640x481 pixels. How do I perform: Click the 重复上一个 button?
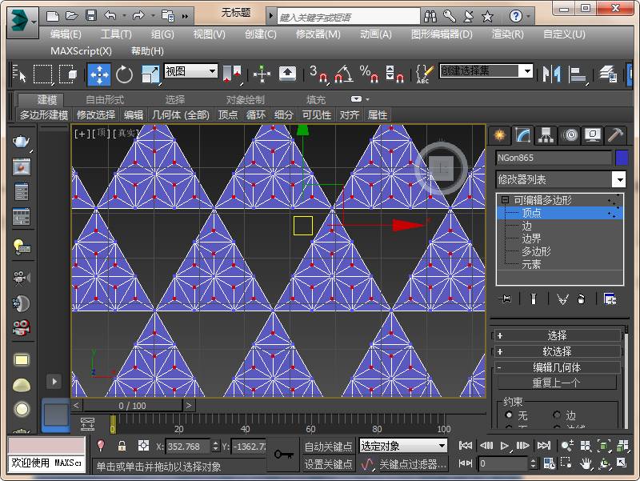coord(557,383)
